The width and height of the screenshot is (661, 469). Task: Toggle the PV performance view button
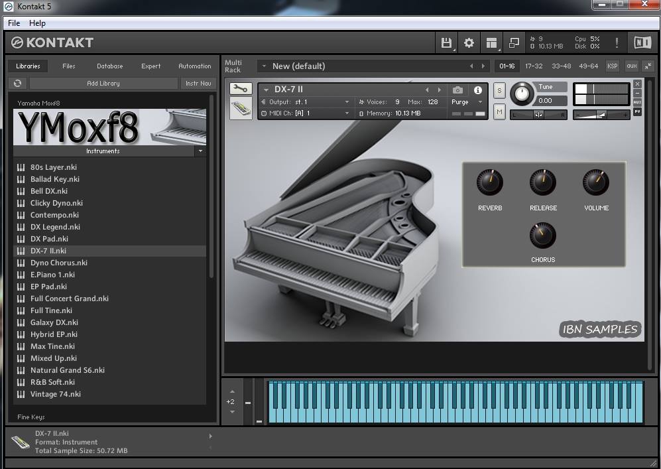pos(637,111)
